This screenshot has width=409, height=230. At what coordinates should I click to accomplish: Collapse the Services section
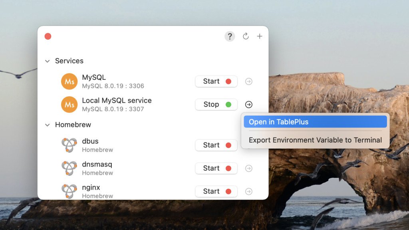click(x=48, y=61)
